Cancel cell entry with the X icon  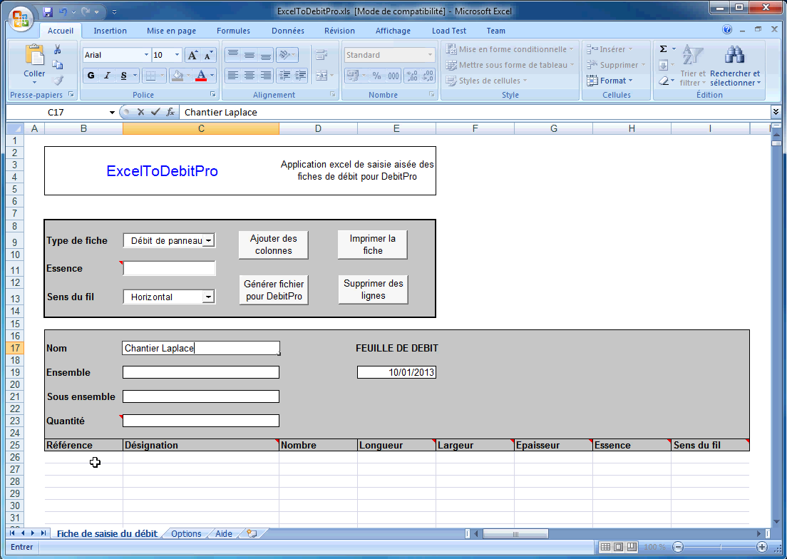coord(141,112)
